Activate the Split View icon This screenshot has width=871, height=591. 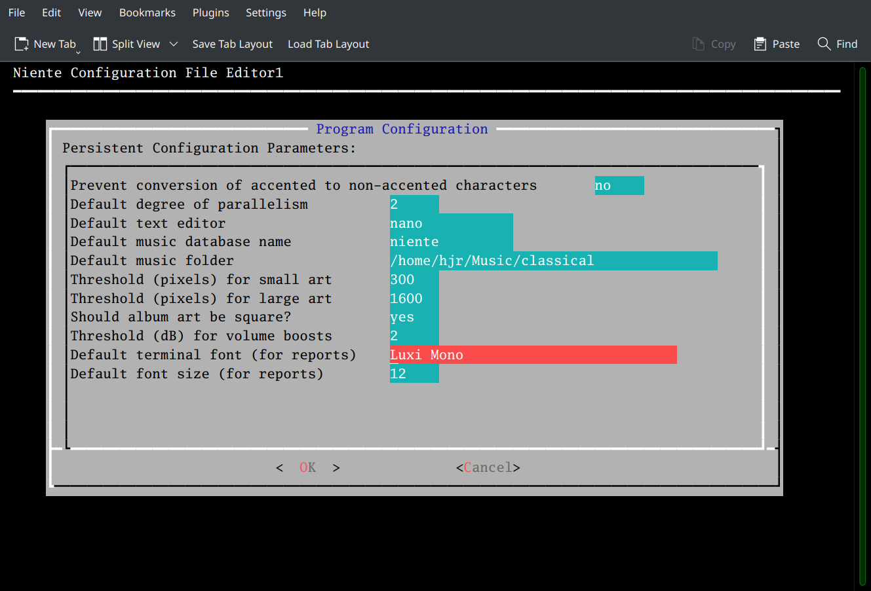coord(100,43)
